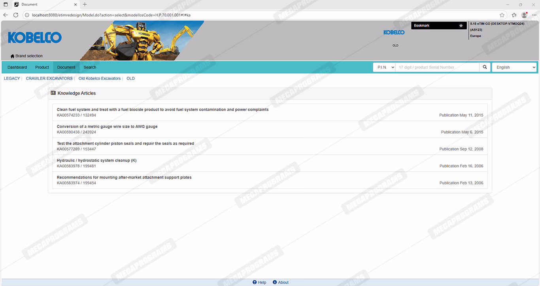Open the Hydraulic / hydrostatic system cleanup article
Viewport: 540px width, 286px height.
click(96, 161)
